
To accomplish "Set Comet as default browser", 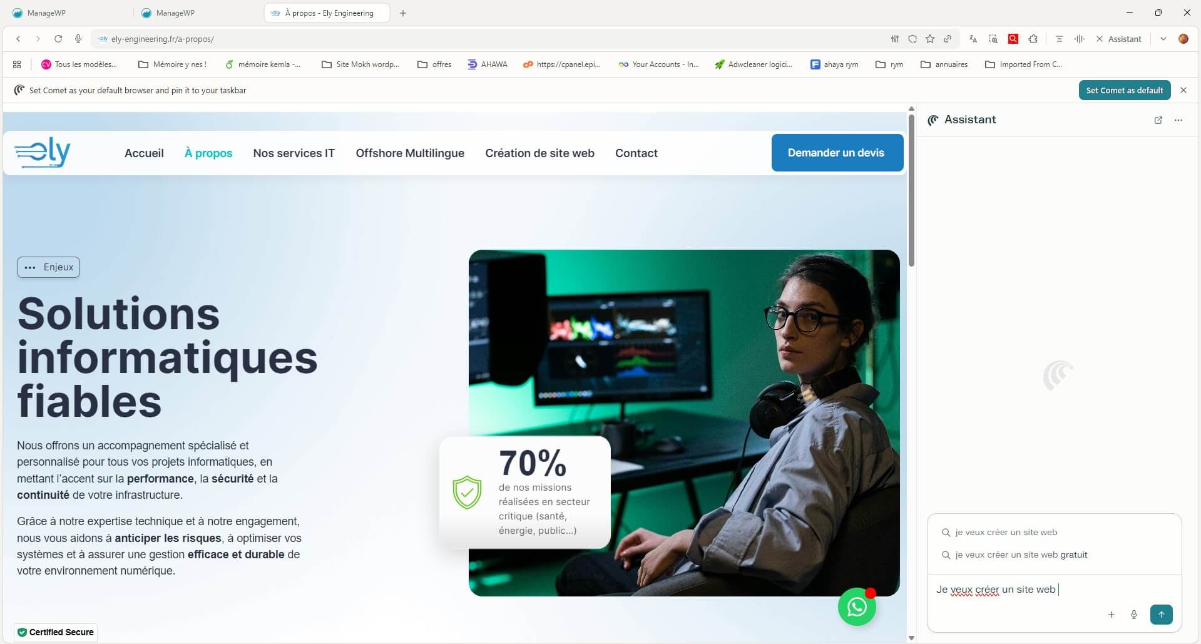I will tap(1125, 90).
